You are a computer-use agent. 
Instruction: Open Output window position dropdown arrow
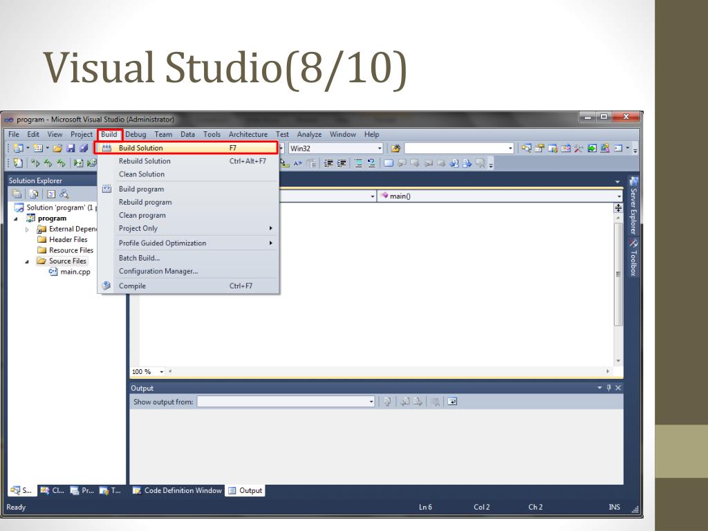coord(599,387)
